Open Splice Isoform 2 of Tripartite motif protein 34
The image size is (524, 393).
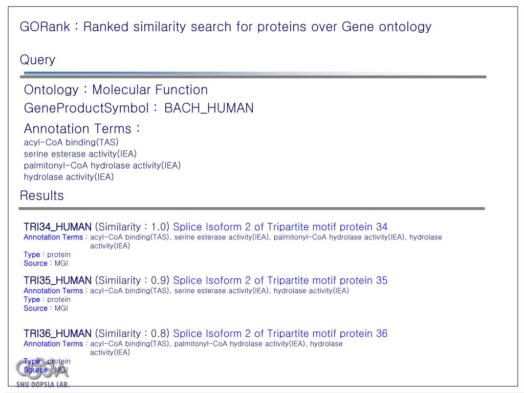(x=280, y=227)
